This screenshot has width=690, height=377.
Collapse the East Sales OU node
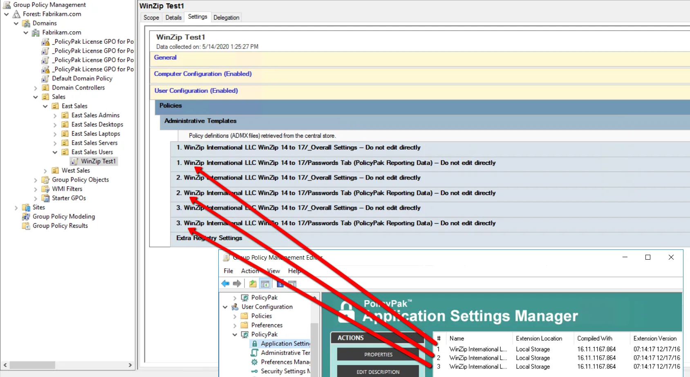click(45, 106)
